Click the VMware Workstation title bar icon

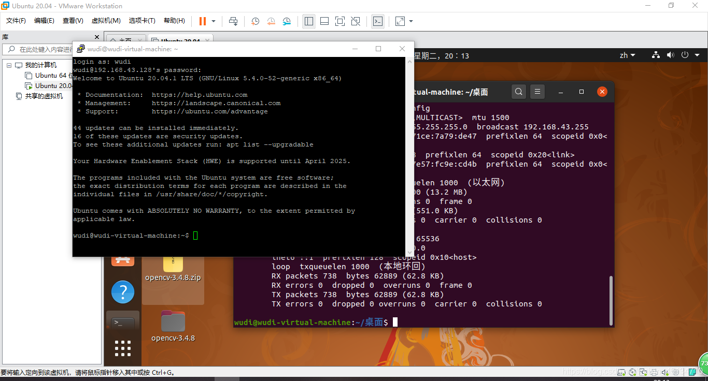click(5, 6)
